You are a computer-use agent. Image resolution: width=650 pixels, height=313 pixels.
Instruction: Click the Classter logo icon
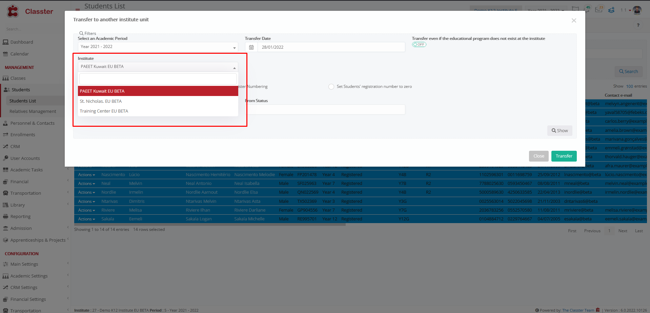tap(13, 11)
